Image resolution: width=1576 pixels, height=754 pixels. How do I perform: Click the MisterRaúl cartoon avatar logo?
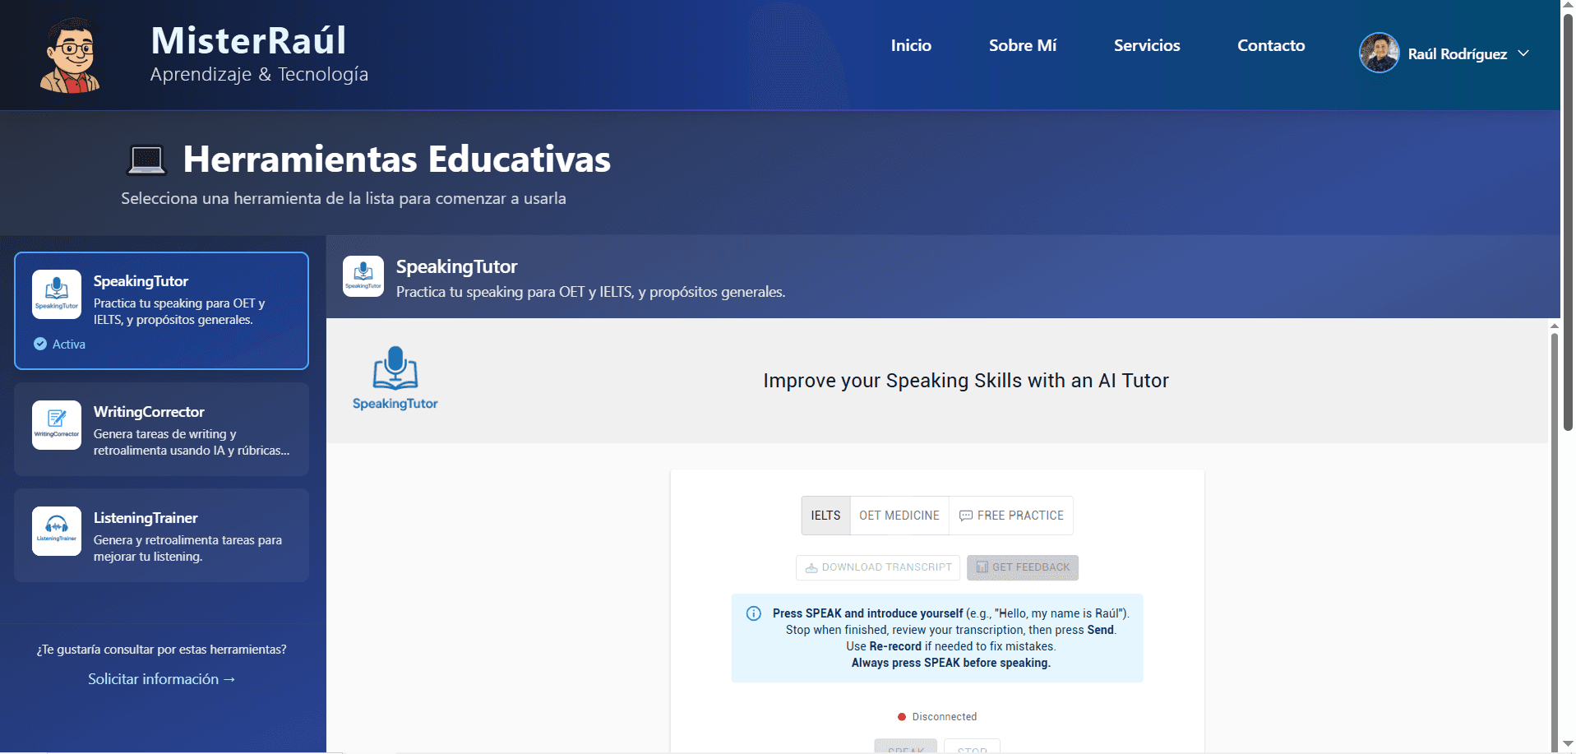pyautogui.click(x=71, y=55)
